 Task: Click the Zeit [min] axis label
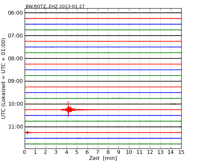click(x=103, y=158)
